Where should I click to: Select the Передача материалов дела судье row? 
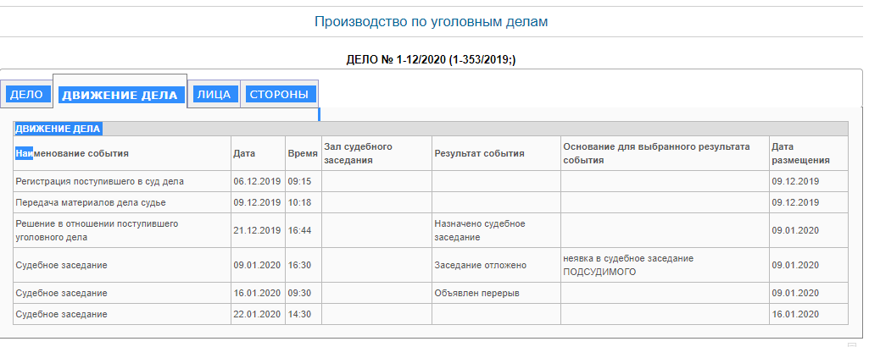tap(431, 202)
